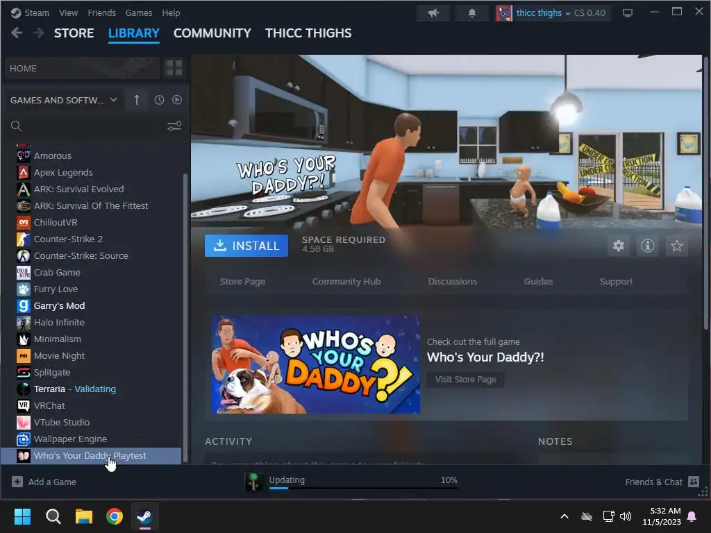
Task: Click the Wallpaper Engine game icon
Action: (24, 439)
